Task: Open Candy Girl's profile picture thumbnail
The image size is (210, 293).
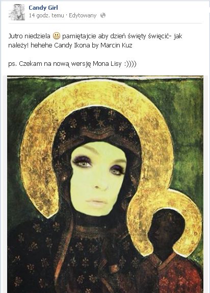Action: pos(17,12)
